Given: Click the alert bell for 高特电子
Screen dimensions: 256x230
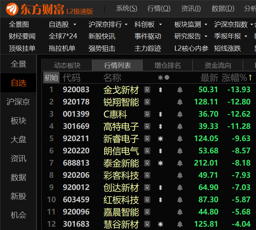Looking at the screenshot, I should 180,126.
